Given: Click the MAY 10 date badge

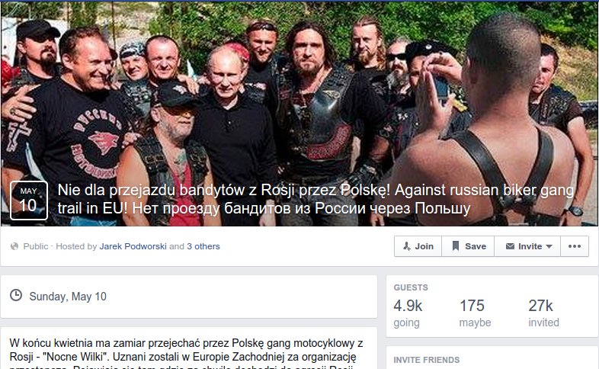Looking at the screenshot, I should pos(29,201).
